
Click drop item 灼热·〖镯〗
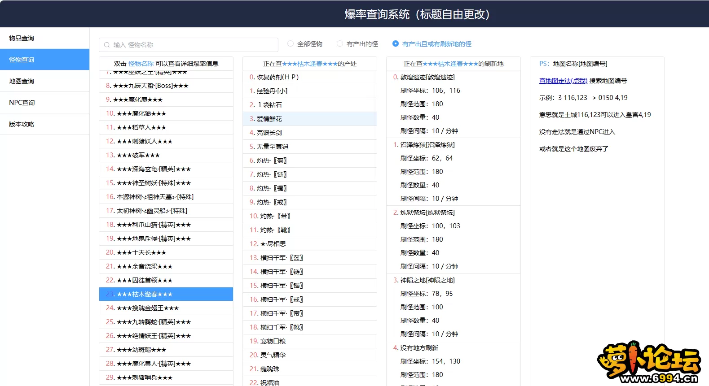coord(310,188)
